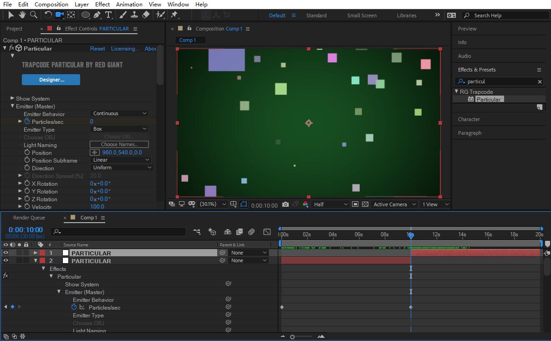The width and height of the screenshot is (551, 341).
Task: Select the Eraser tool
Action: (146, 15)
